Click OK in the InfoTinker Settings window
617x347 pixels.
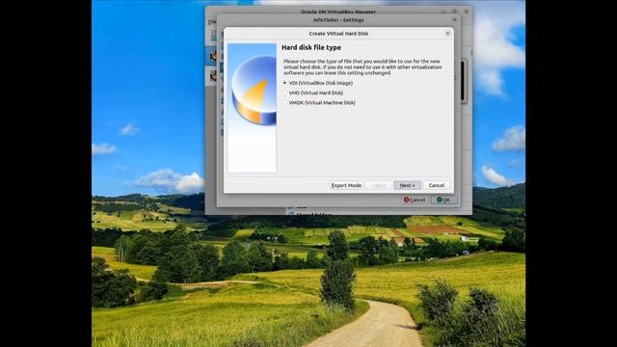[443, 200]
